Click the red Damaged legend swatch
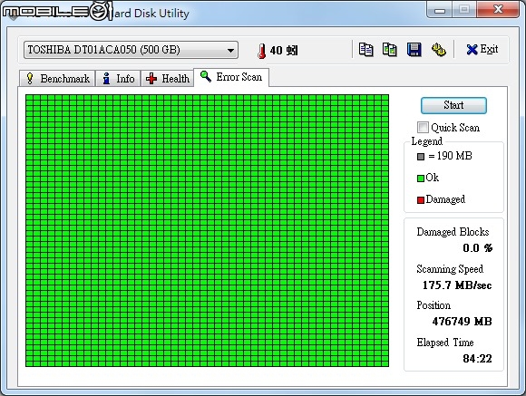The image size is (526, 396). (421, 200)
